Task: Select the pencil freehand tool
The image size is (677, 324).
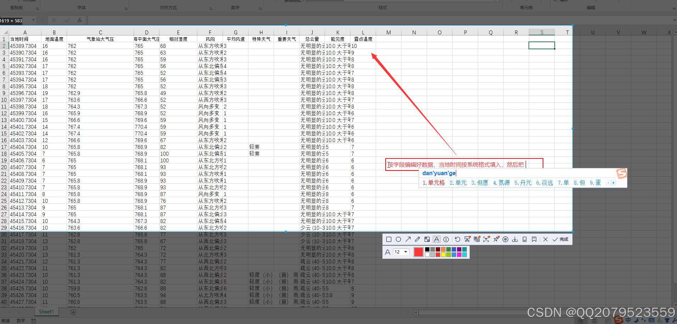Action: pyautogui.click(x=418, y=239)
